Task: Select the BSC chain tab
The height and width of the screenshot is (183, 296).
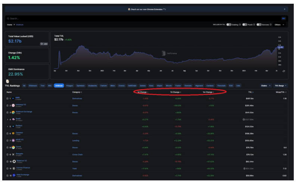Action: pyautogui.click(x=50, y=86)
